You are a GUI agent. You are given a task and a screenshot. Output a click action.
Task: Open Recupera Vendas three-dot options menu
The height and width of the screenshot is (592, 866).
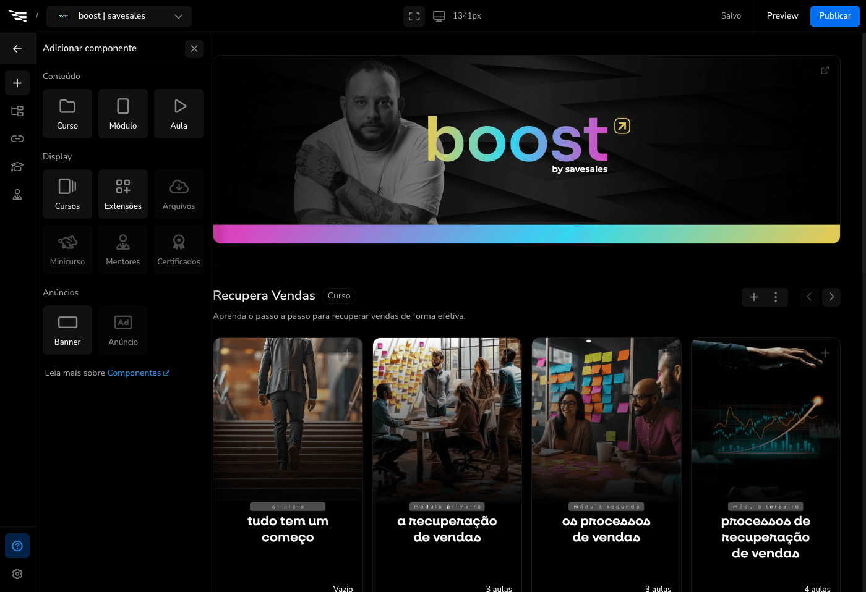776,297
